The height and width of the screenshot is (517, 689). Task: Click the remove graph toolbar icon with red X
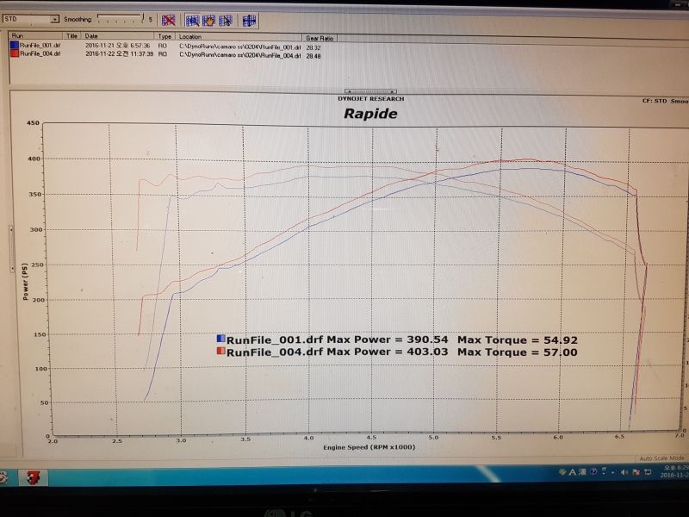coord(168,20)
